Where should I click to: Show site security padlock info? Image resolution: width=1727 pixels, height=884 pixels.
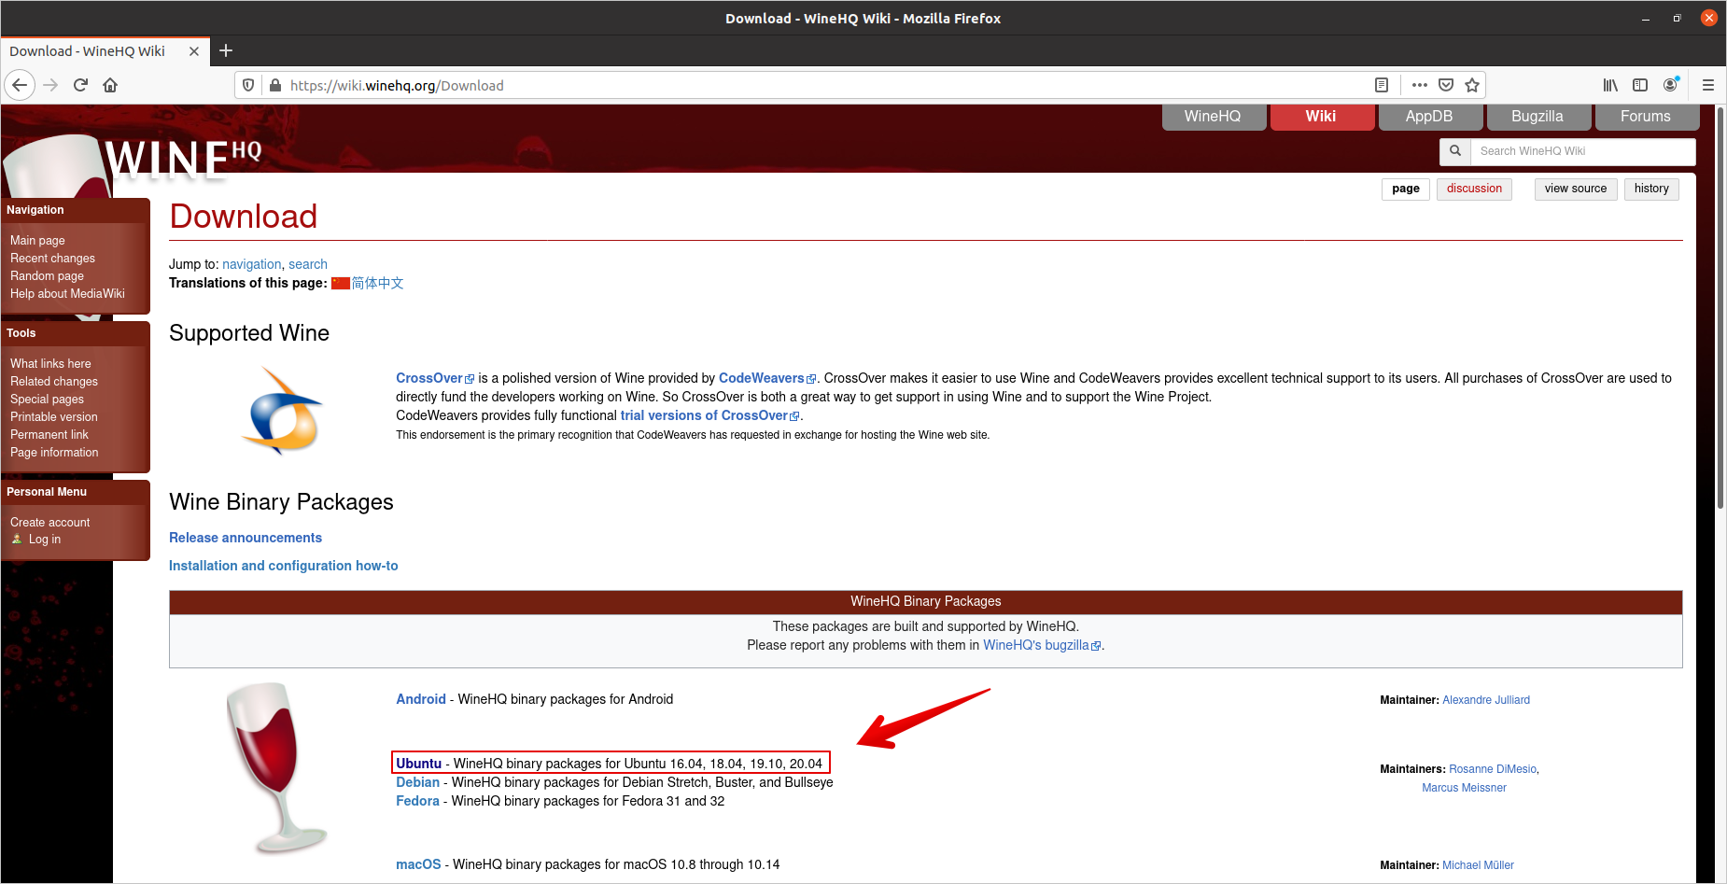tap(274, 85)
